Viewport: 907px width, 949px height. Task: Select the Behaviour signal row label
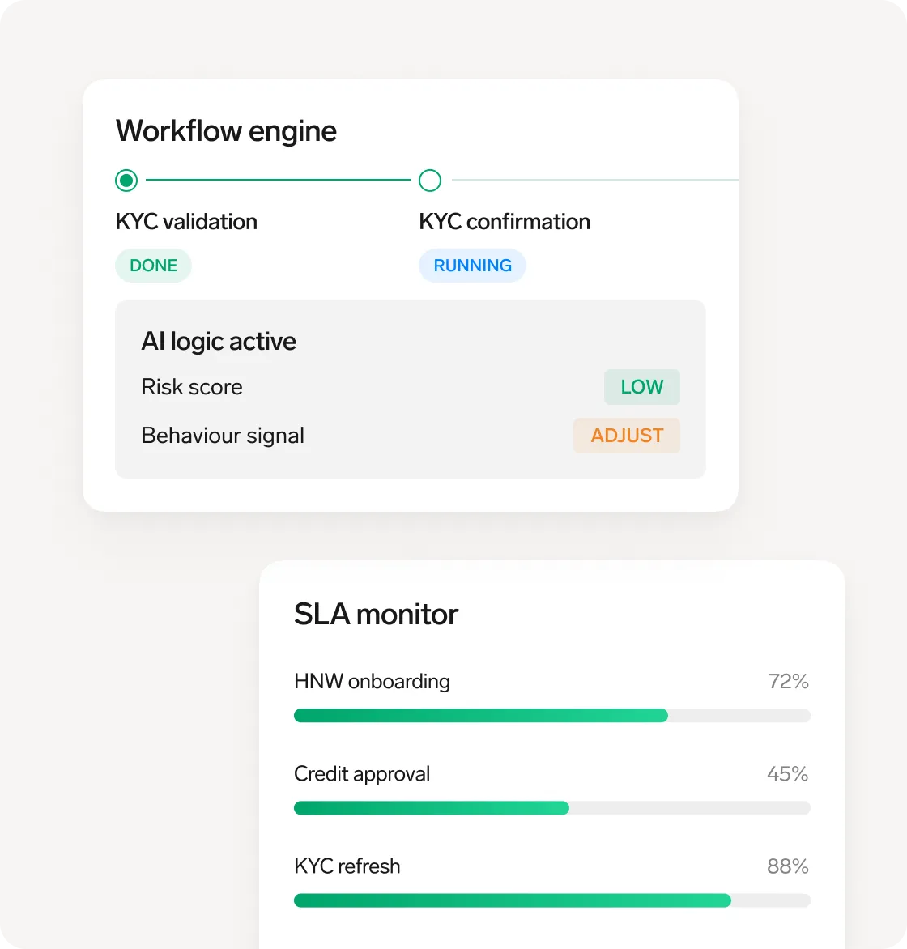point(223,436)
